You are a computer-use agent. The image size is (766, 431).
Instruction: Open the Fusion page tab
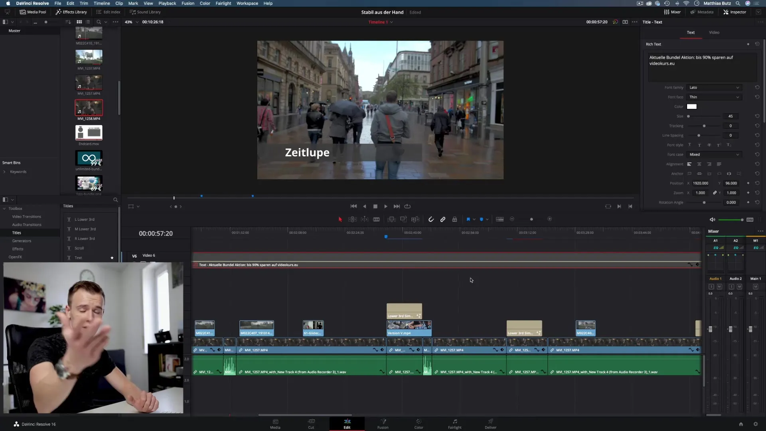[x=383, y=424]
